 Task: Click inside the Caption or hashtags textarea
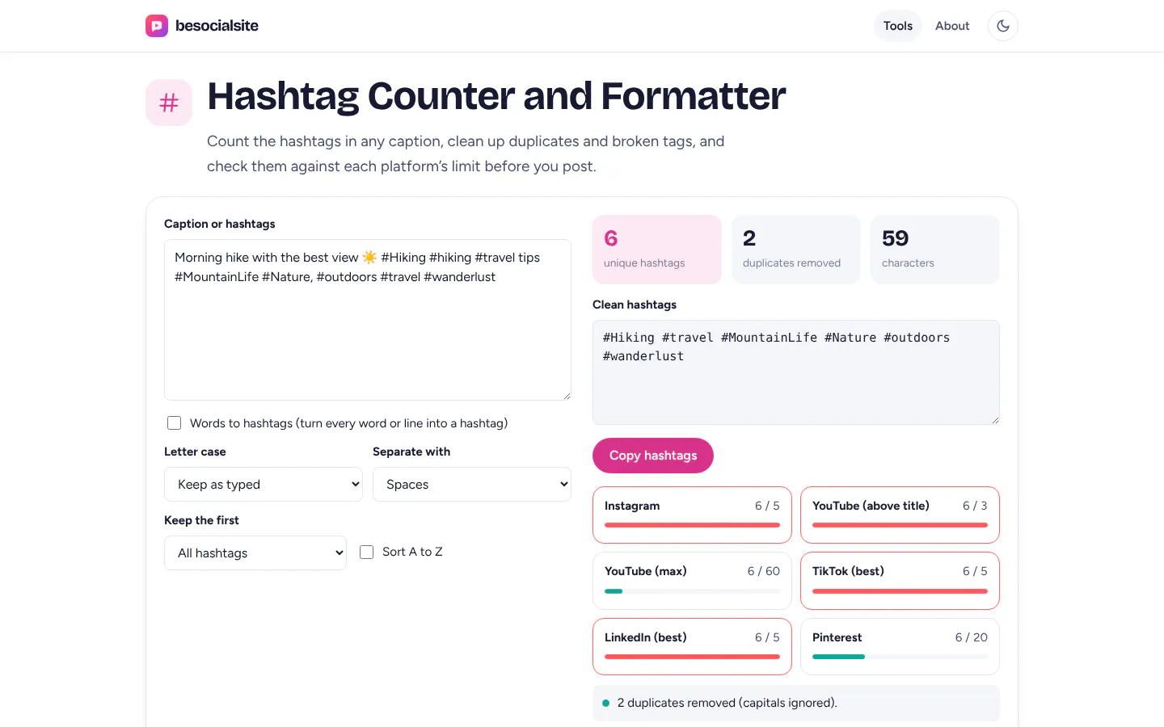368,320
